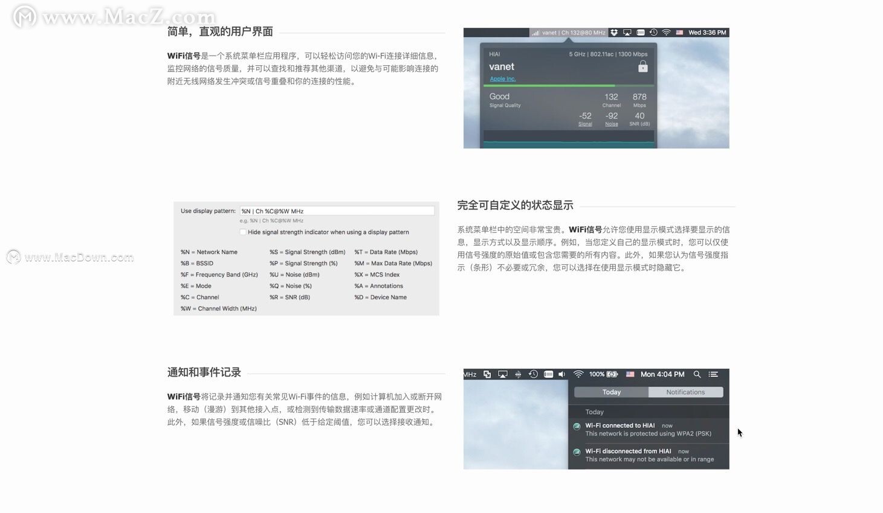This screenshot has height=513, width=883.
Task: Click Time Machine icon in the Wed 3:36 PM menu bar
Action: pyautogui.click(x=653, y=33)
